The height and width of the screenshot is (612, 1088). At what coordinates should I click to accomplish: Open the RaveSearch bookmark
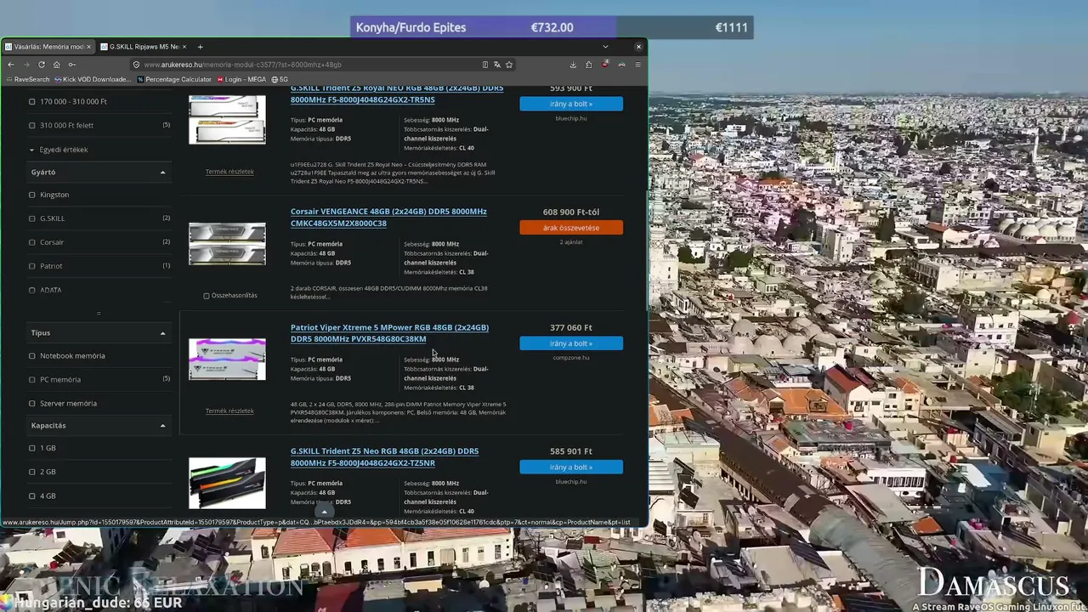coord(28,79)
